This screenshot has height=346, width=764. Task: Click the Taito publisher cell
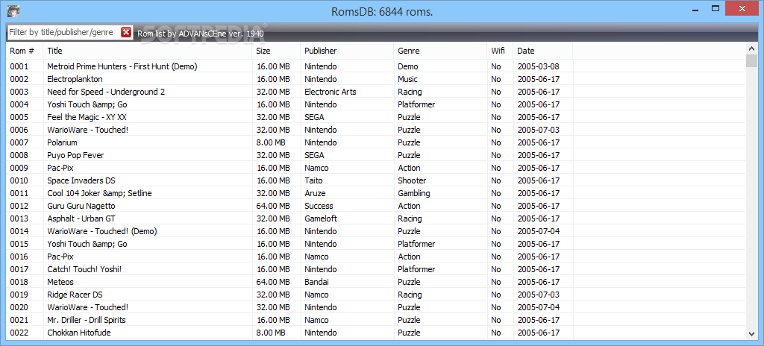(314, 180)
